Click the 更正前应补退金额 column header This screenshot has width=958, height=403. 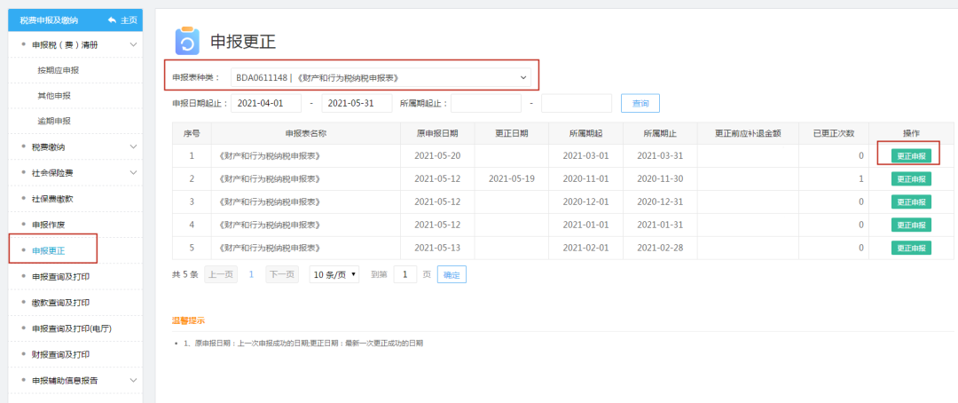pos(748,132)
